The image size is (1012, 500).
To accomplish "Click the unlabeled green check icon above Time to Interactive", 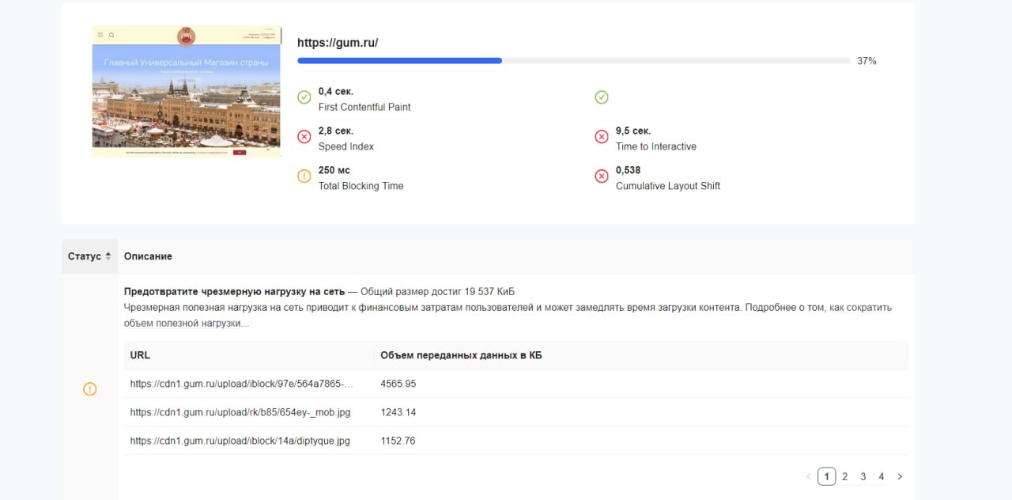I will tap(602, 97).
